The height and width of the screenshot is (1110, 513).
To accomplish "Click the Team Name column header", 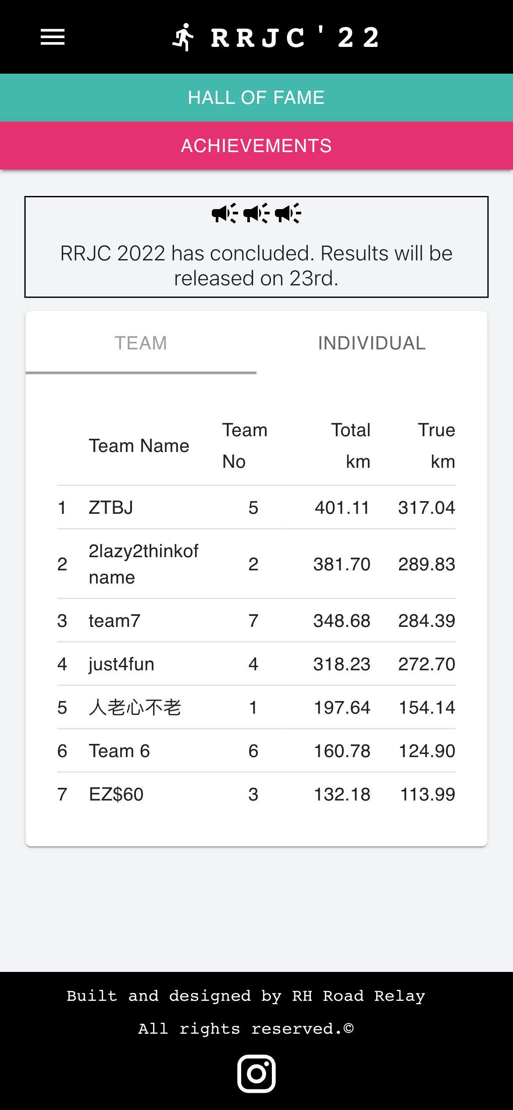I will tap(139, 446).
